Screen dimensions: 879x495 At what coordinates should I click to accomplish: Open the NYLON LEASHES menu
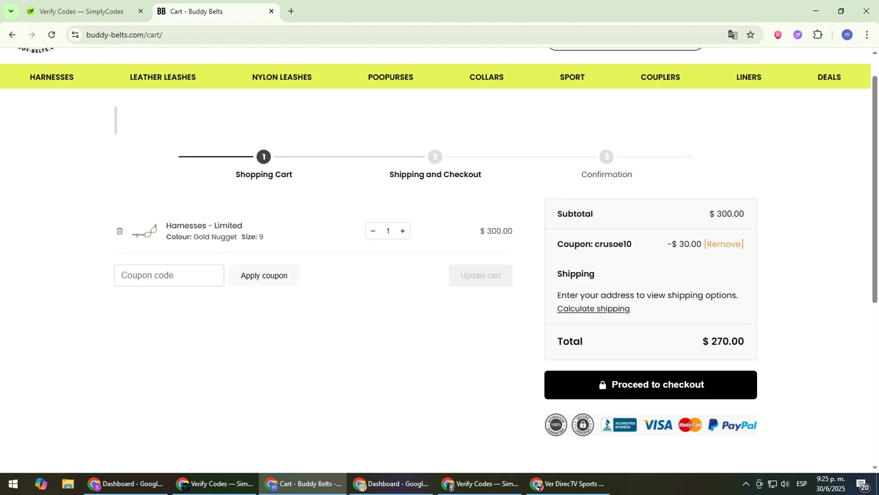pyautogui.click(x=282, y=77)
